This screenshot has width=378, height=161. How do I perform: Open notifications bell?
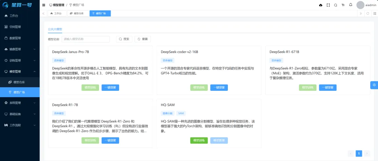click(351, 5)
